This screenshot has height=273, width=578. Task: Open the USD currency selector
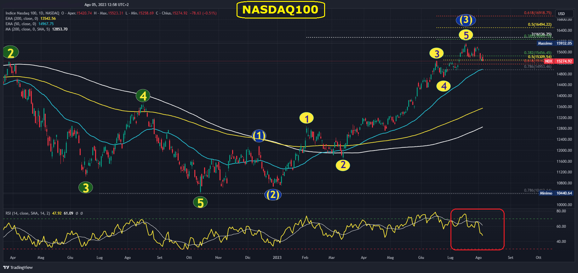(564, 14)
